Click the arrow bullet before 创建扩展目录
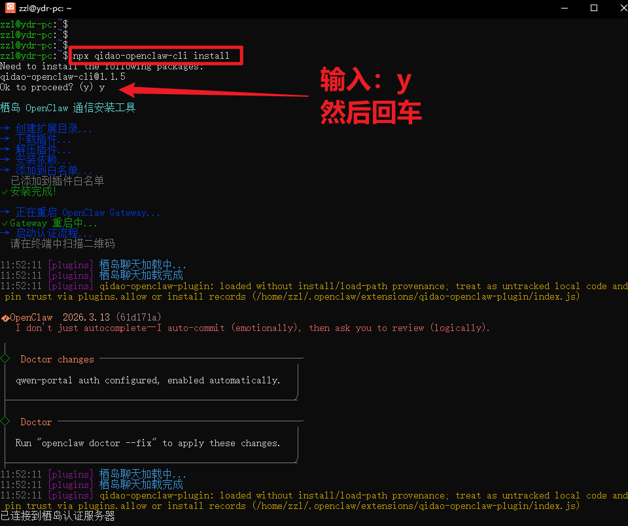628x526 pixels. [5, 129]
